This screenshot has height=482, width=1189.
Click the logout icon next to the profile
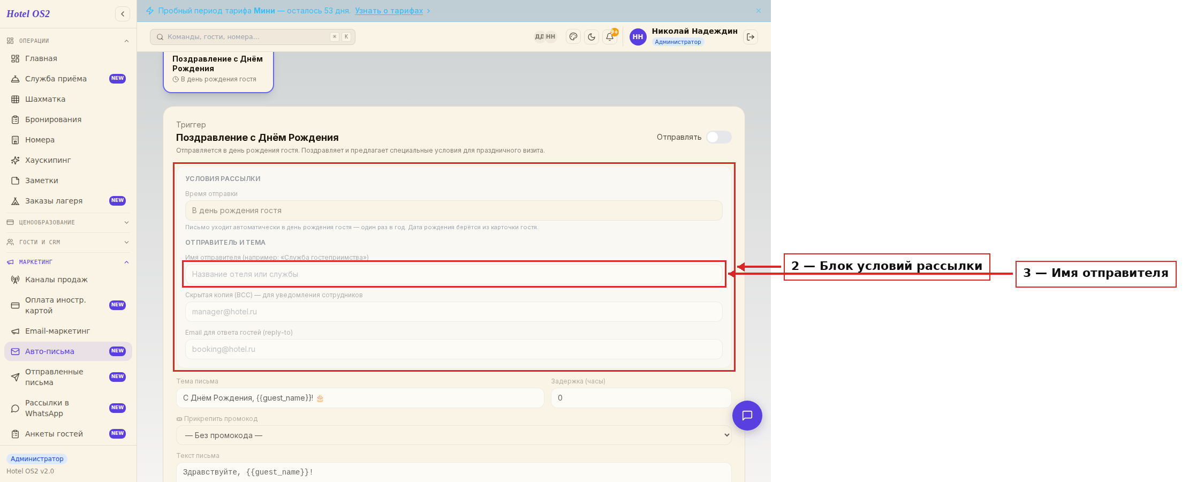[751, 37]
